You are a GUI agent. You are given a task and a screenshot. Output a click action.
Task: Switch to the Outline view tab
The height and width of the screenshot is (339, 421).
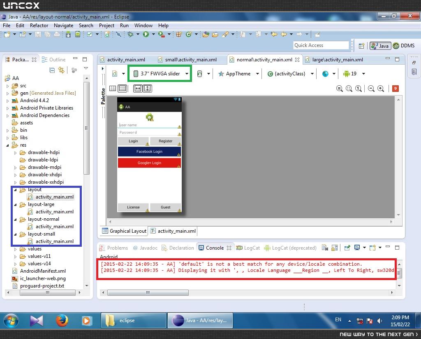point(54,60)
